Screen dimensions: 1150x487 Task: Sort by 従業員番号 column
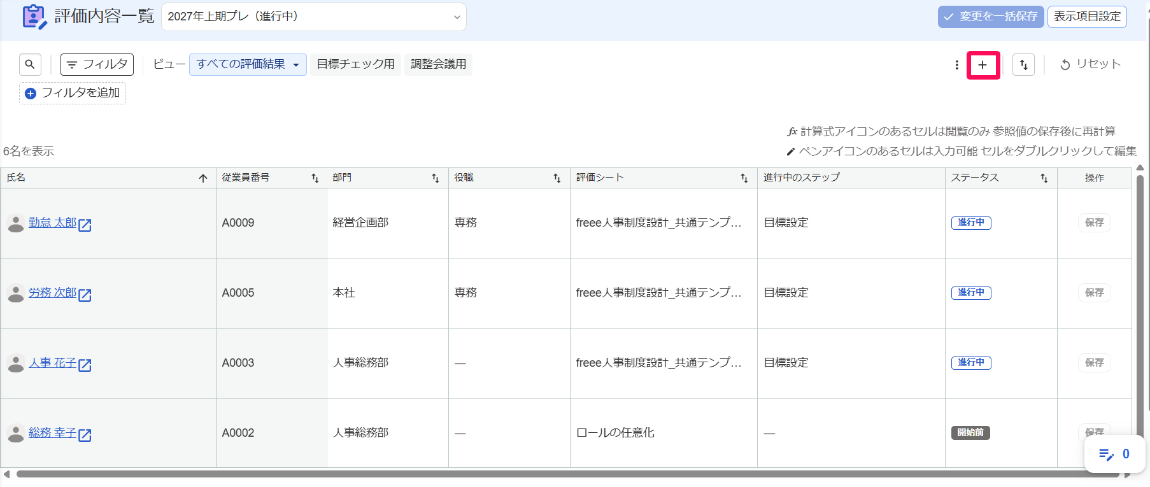[315, 178]
